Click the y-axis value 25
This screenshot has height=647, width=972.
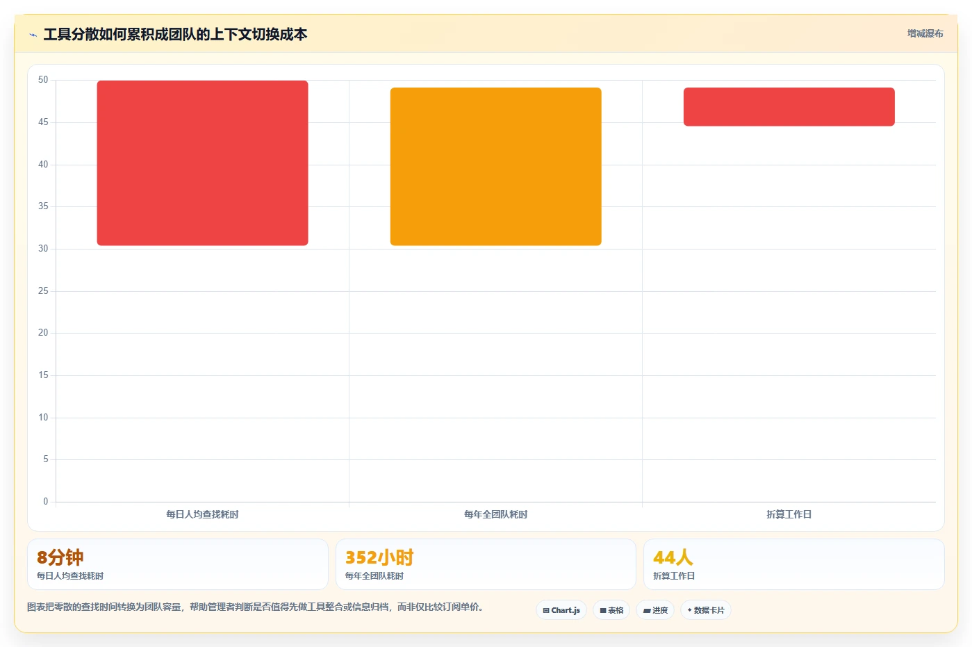click(x=43, y=291)
